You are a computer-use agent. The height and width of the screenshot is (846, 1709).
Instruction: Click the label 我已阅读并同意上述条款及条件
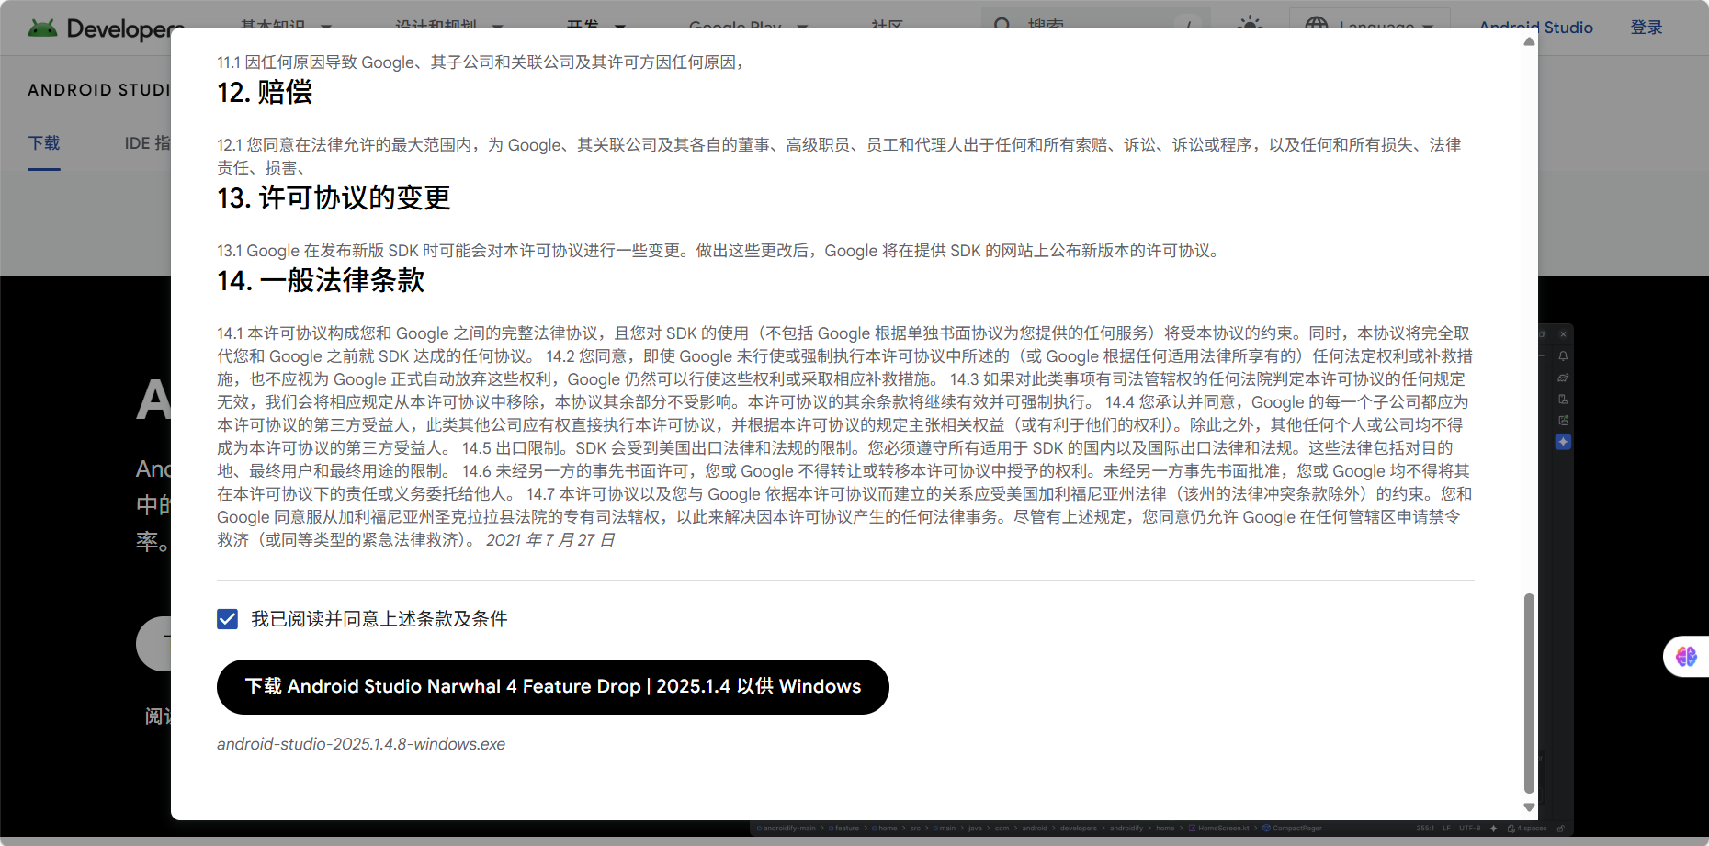tap(379, 619)
